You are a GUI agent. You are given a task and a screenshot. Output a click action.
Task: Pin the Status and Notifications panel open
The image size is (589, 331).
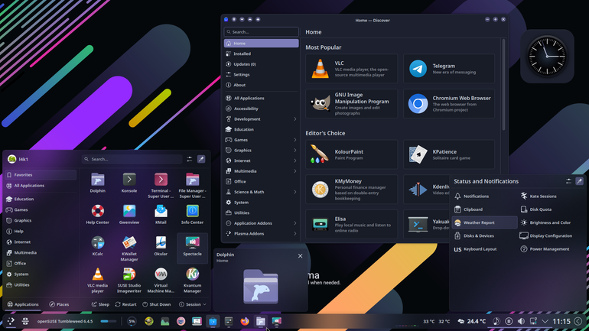[x=579, y=181]
